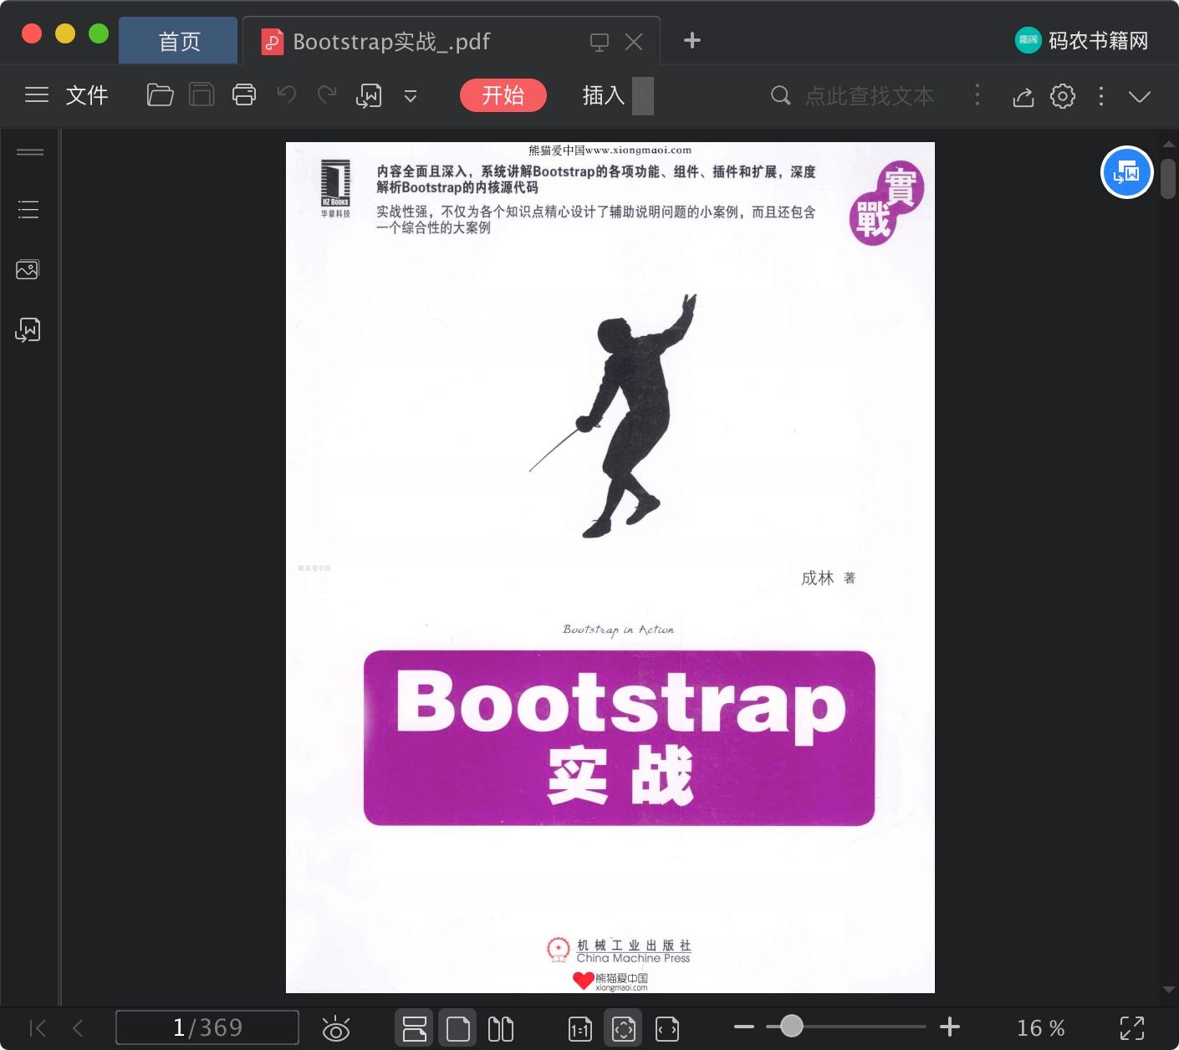Image resolution: width=1179 pixels, height=1050 pixels.
Task: Go to previous page arrow
Action: [78, 1027]
